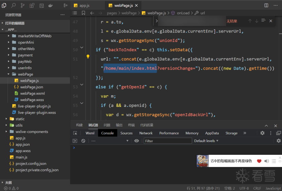Open webPage.wxml in the file explorer
The width and height of the screenshot is (282, 191).
(32, 94)
